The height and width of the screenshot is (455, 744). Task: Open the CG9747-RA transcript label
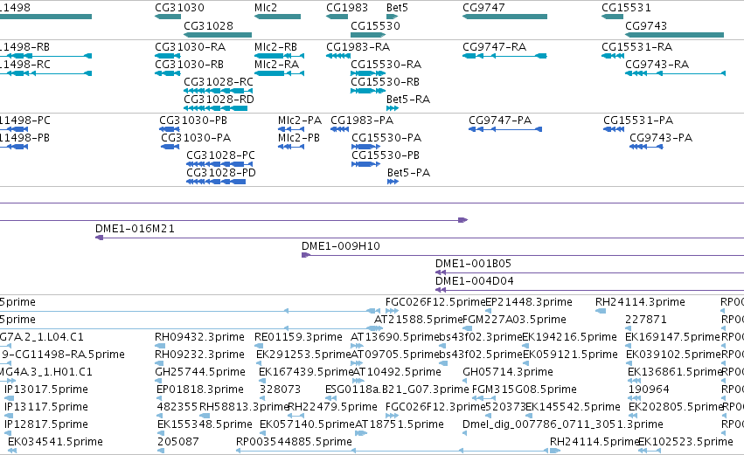(495, 47)
